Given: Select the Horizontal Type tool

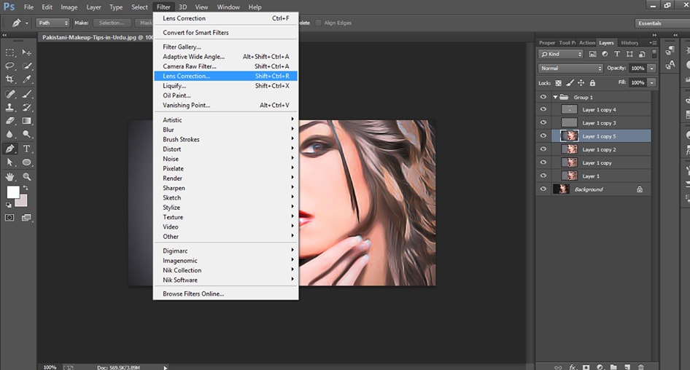Looking at the screenshot, I should click(27, 149).
